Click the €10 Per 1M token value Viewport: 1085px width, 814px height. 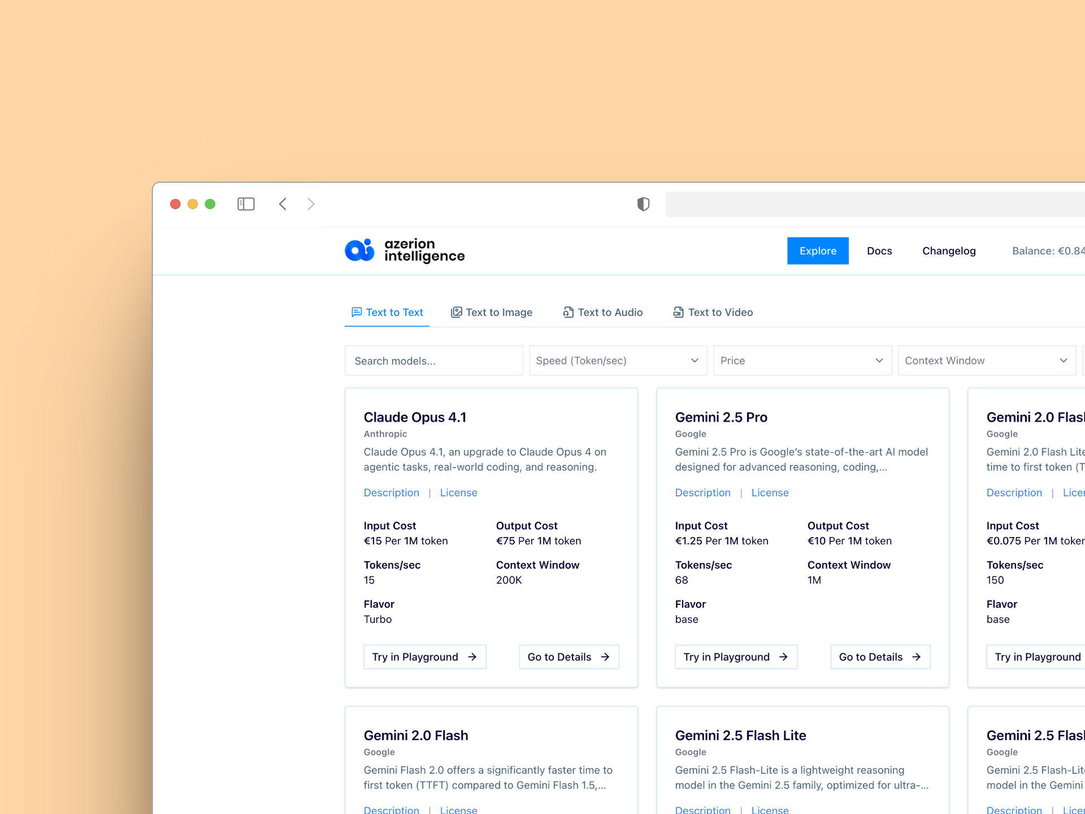click(849, 541)
